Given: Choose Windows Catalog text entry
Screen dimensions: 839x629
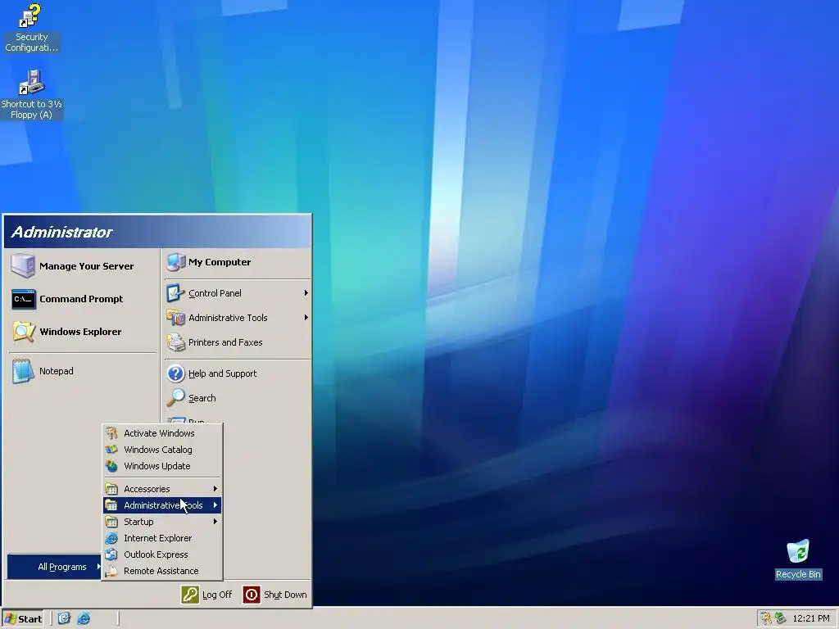Looking at the screenshot, I should [x=158, y=450].
